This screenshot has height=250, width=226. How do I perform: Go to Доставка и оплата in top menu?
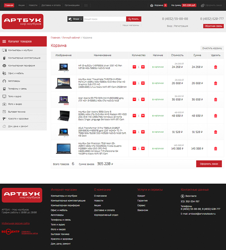pyautogui.click(x=51, y=5)
